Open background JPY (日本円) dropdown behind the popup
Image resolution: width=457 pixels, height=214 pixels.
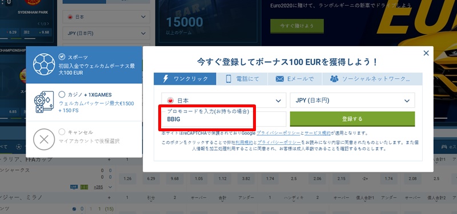point(106,34)
